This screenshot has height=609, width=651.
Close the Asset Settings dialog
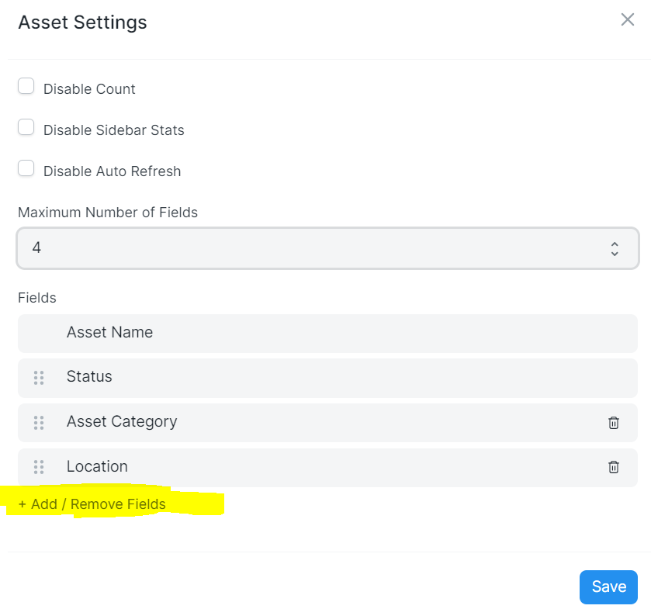coord(628,19)
